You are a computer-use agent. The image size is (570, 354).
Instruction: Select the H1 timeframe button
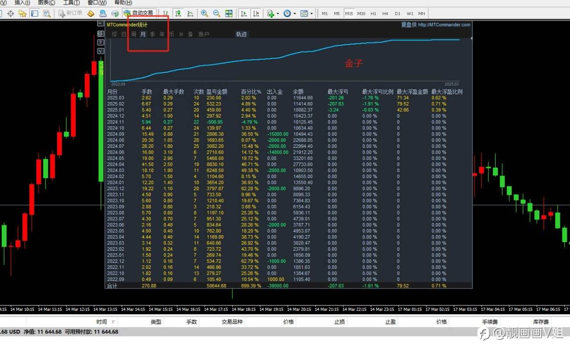373,13
